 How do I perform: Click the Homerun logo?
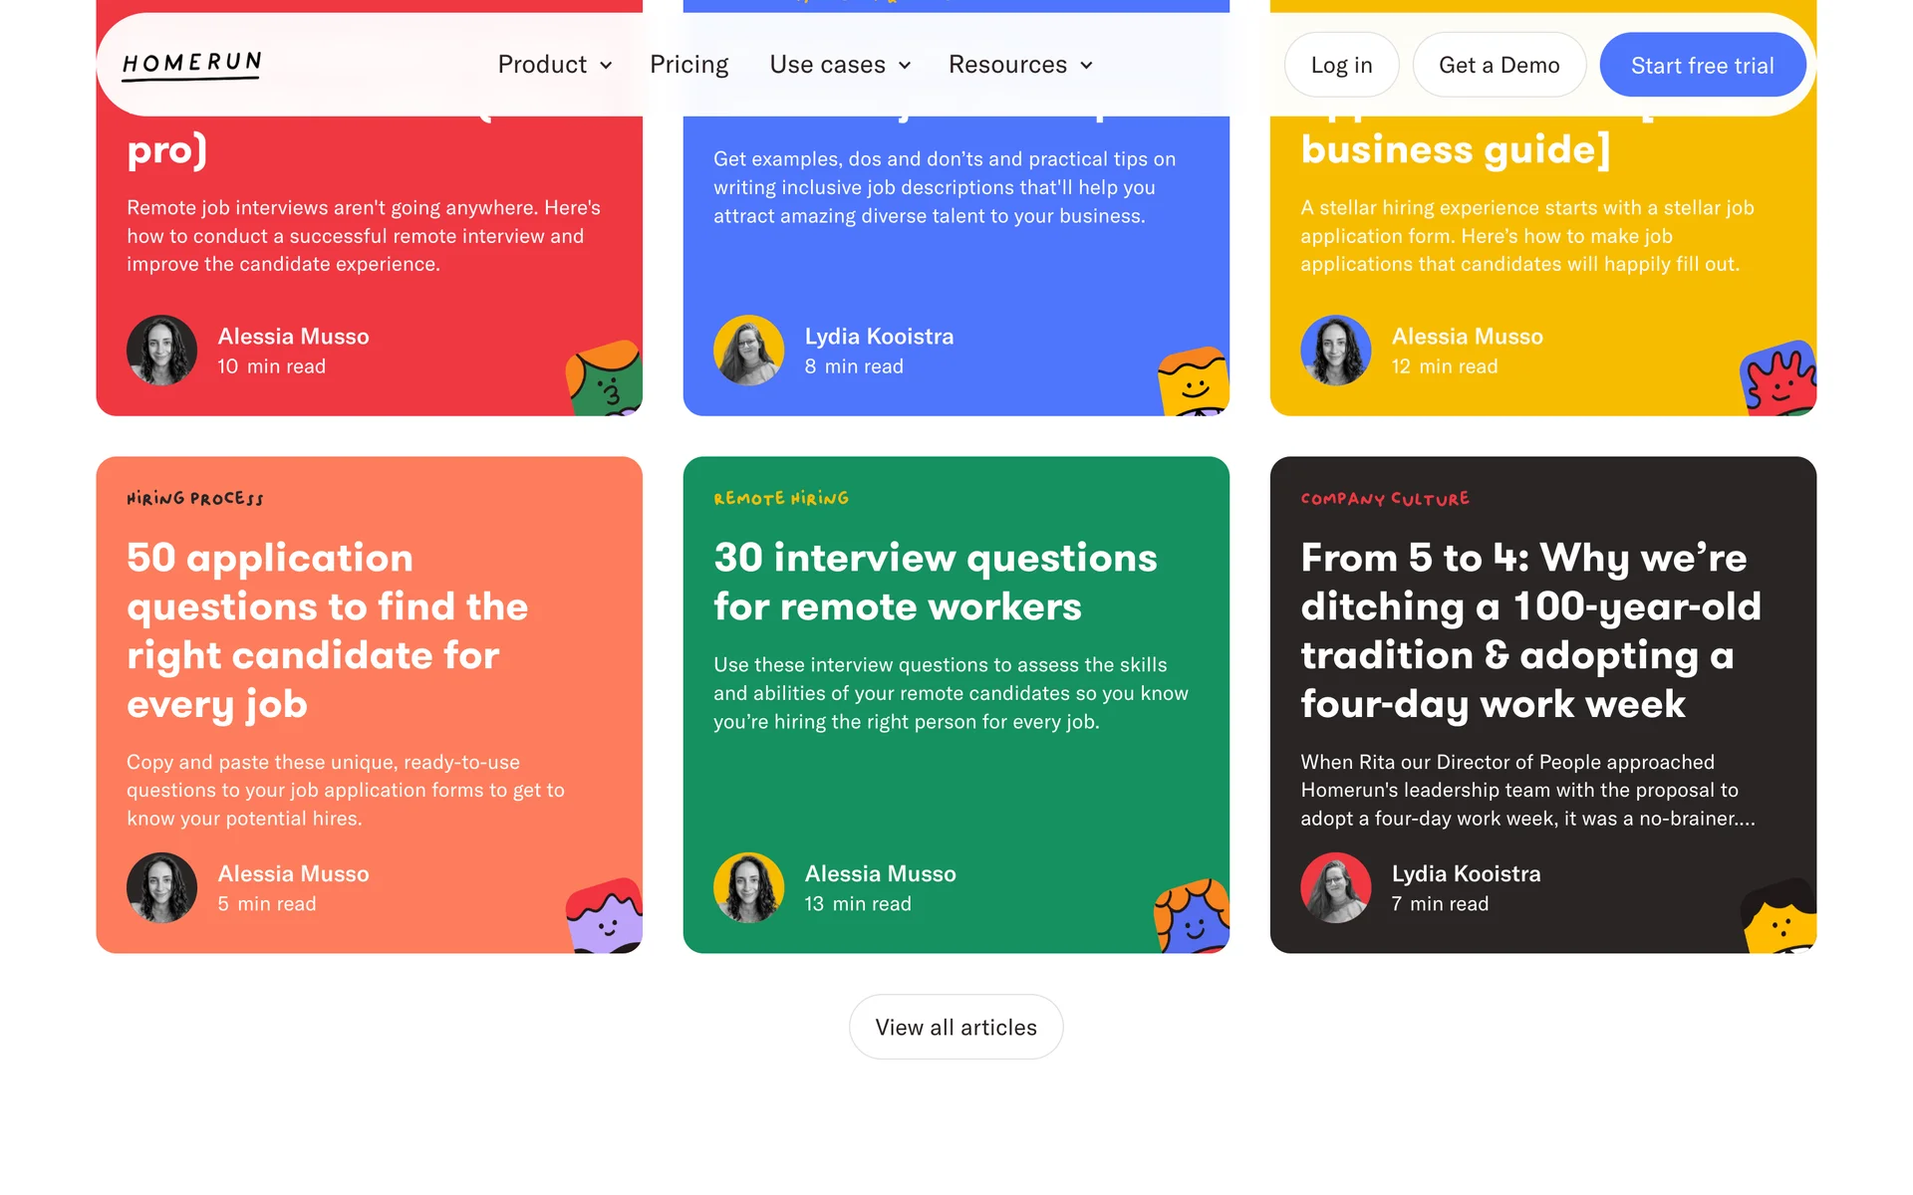191,65
